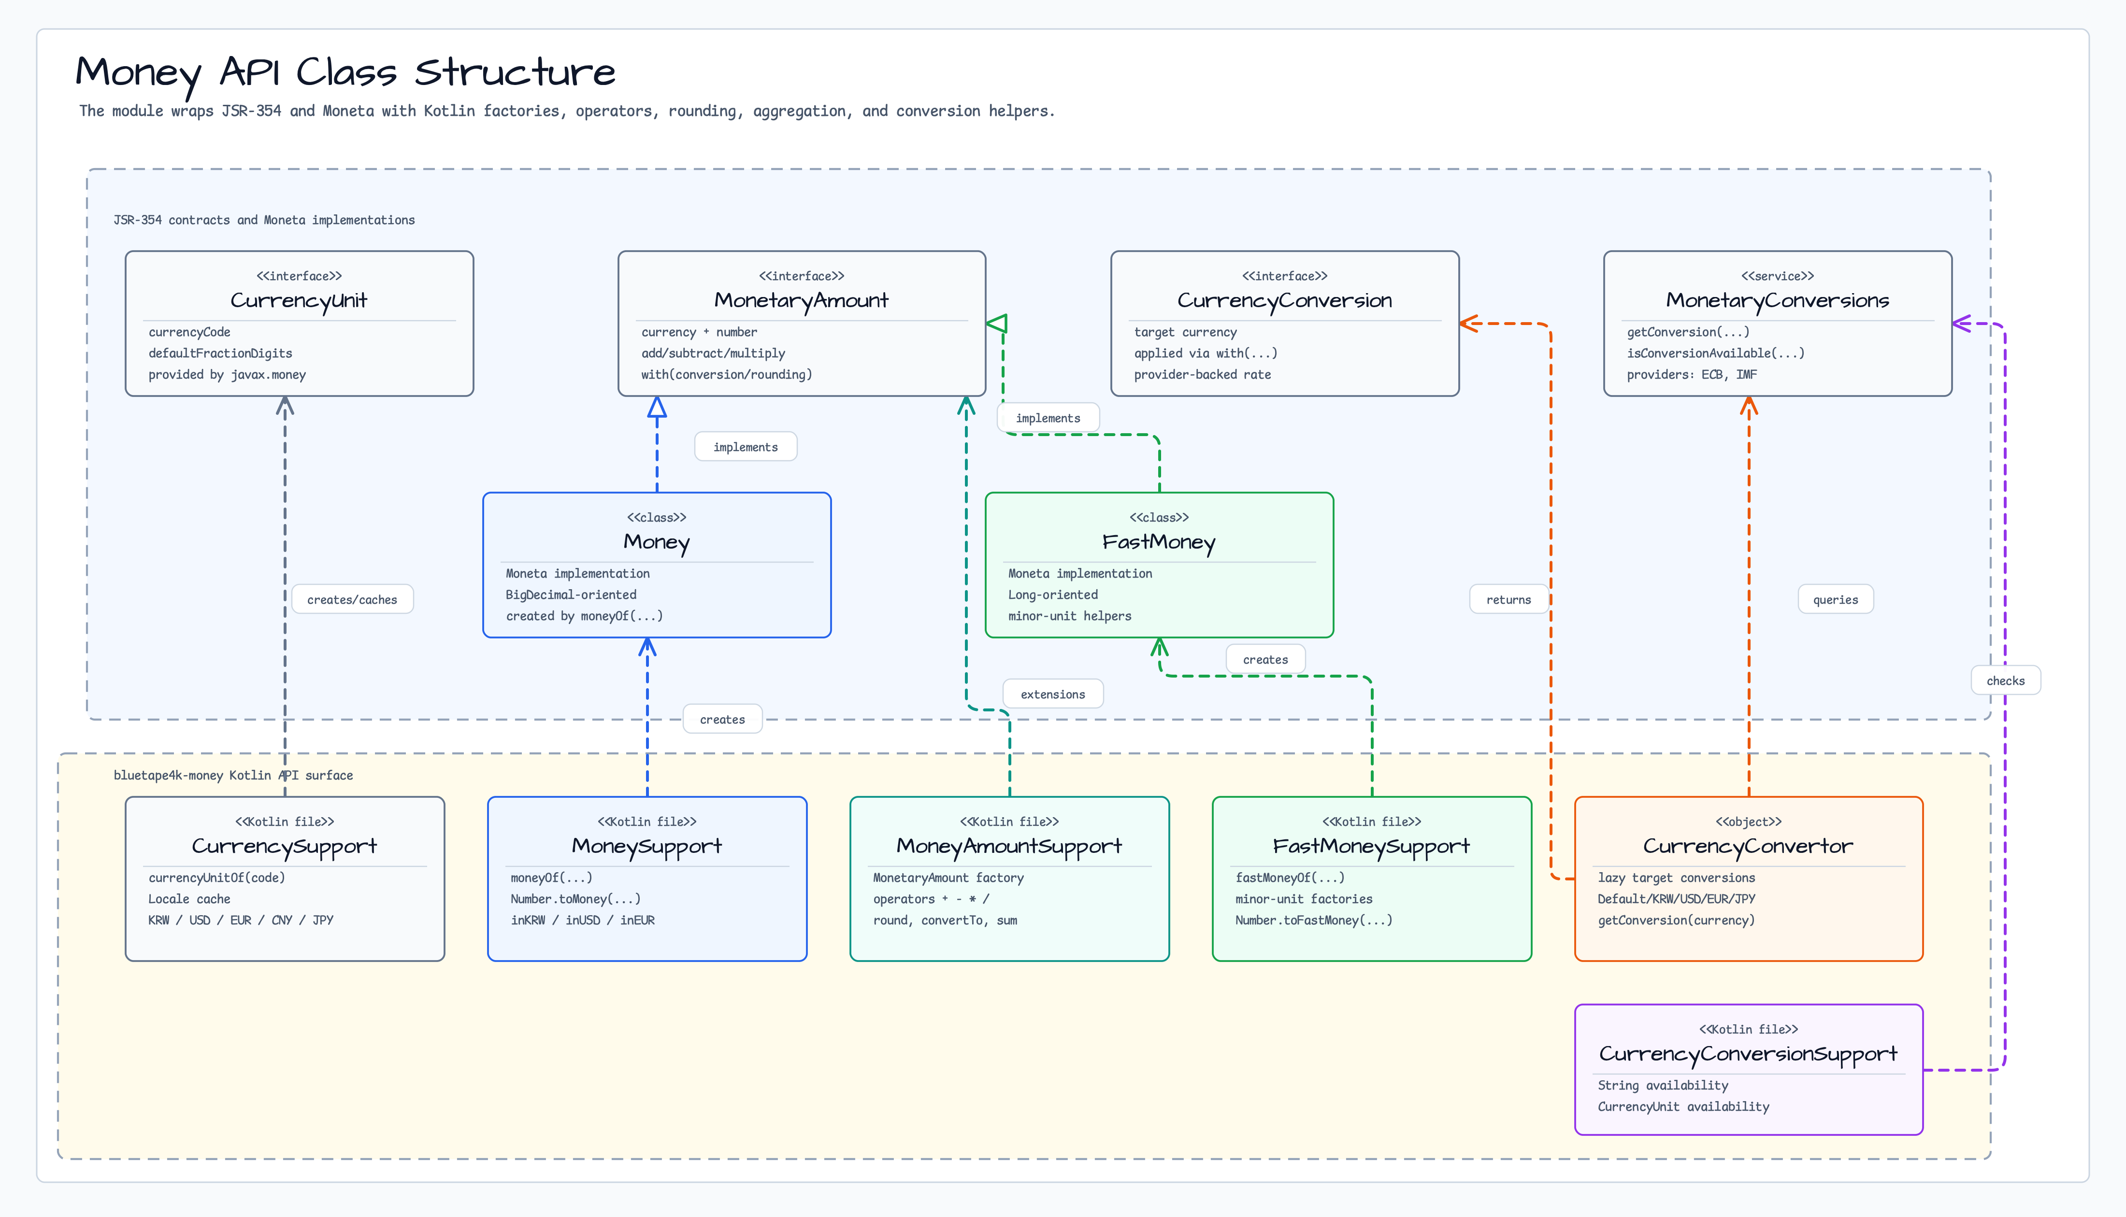Viewport: 2126px width, 1217px height.
Task: Click 'operators + - * /' text
Action: click(931, 899)
